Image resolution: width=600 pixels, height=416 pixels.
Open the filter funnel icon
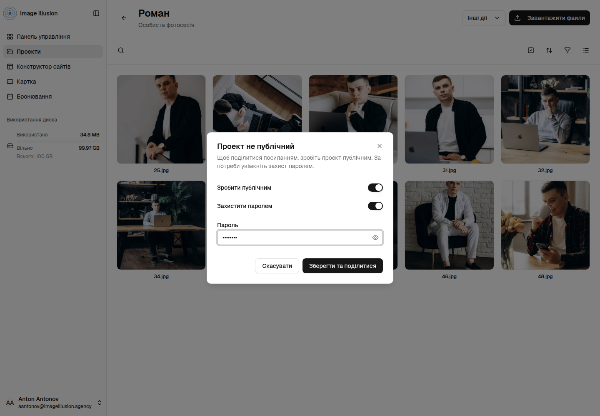pyautogui.click(x=567, y=50)
